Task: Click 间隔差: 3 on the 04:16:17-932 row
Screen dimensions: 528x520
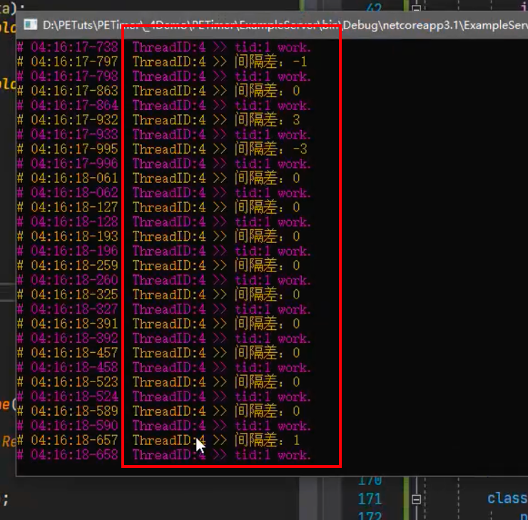Action: [268, 120]
